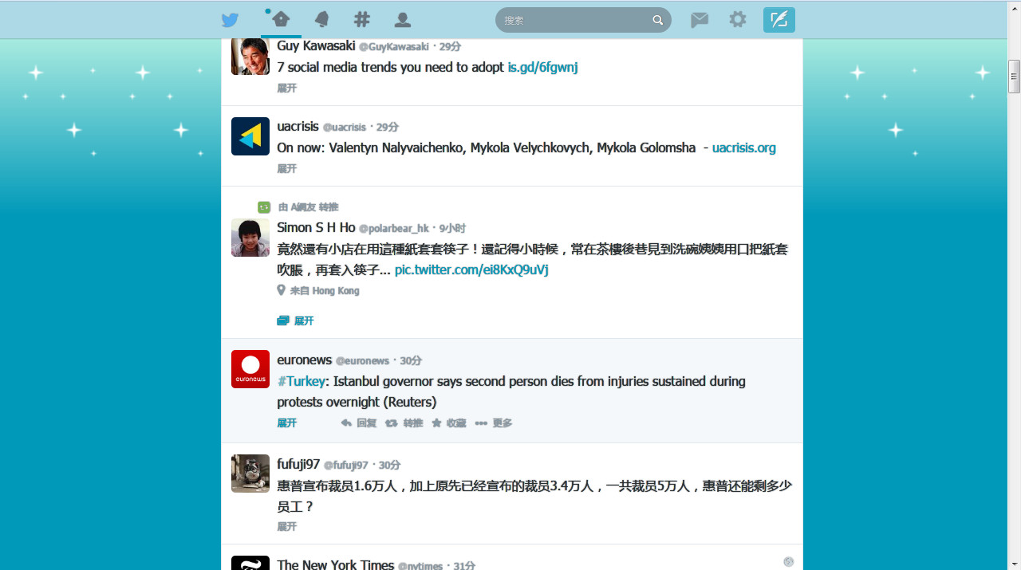Click the 30分 timestamp on euronews tweet
Image resolution: width=1021 pixels, height=570 pixels.
coord(411,361)
